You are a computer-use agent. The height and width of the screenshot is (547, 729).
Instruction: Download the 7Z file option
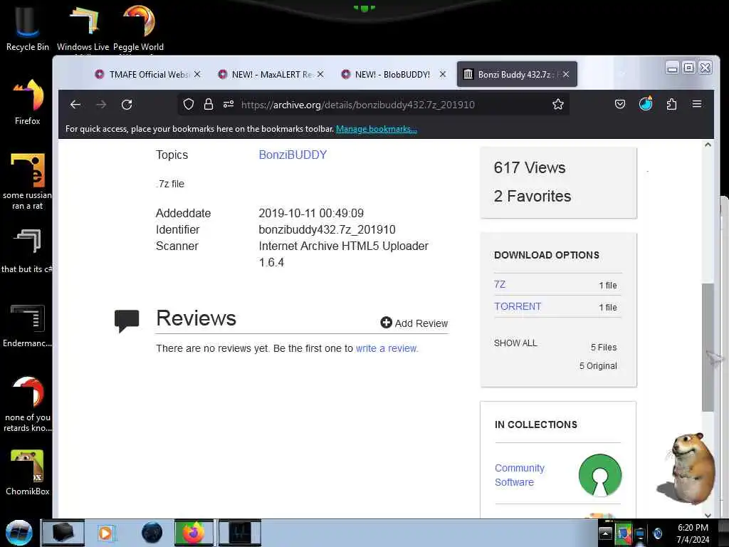click(500, 284)
